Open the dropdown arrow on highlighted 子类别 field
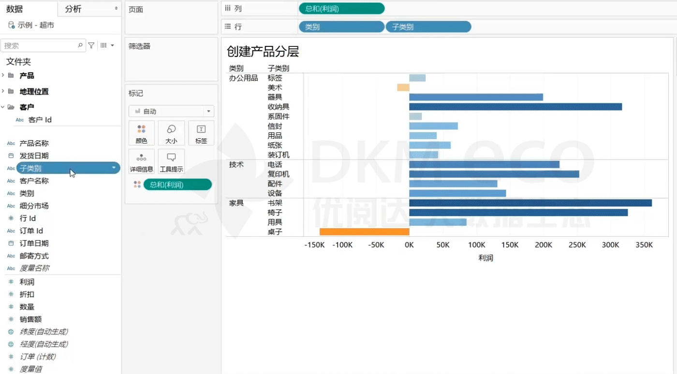Image resolution: width=677 pixels, height=374 pixels. tap(114, 168)
